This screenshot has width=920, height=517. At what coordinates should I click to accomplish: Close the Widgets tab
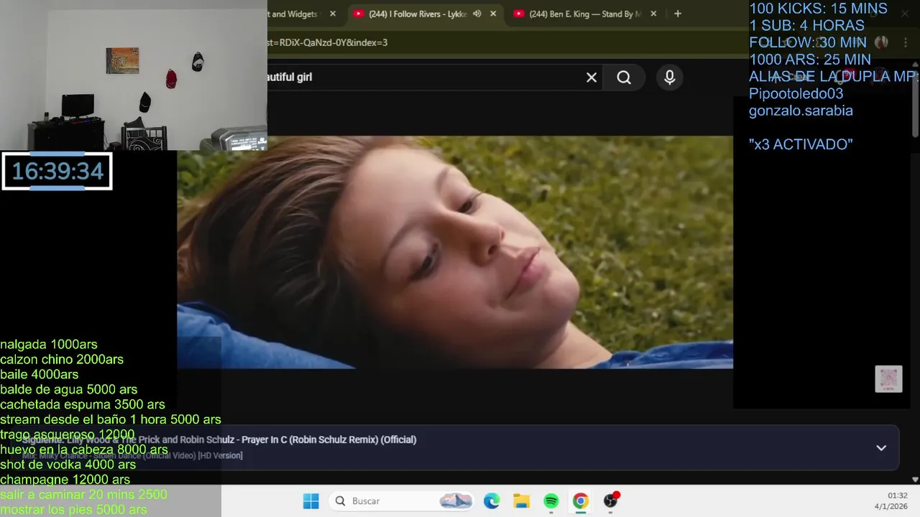(333, 14)
